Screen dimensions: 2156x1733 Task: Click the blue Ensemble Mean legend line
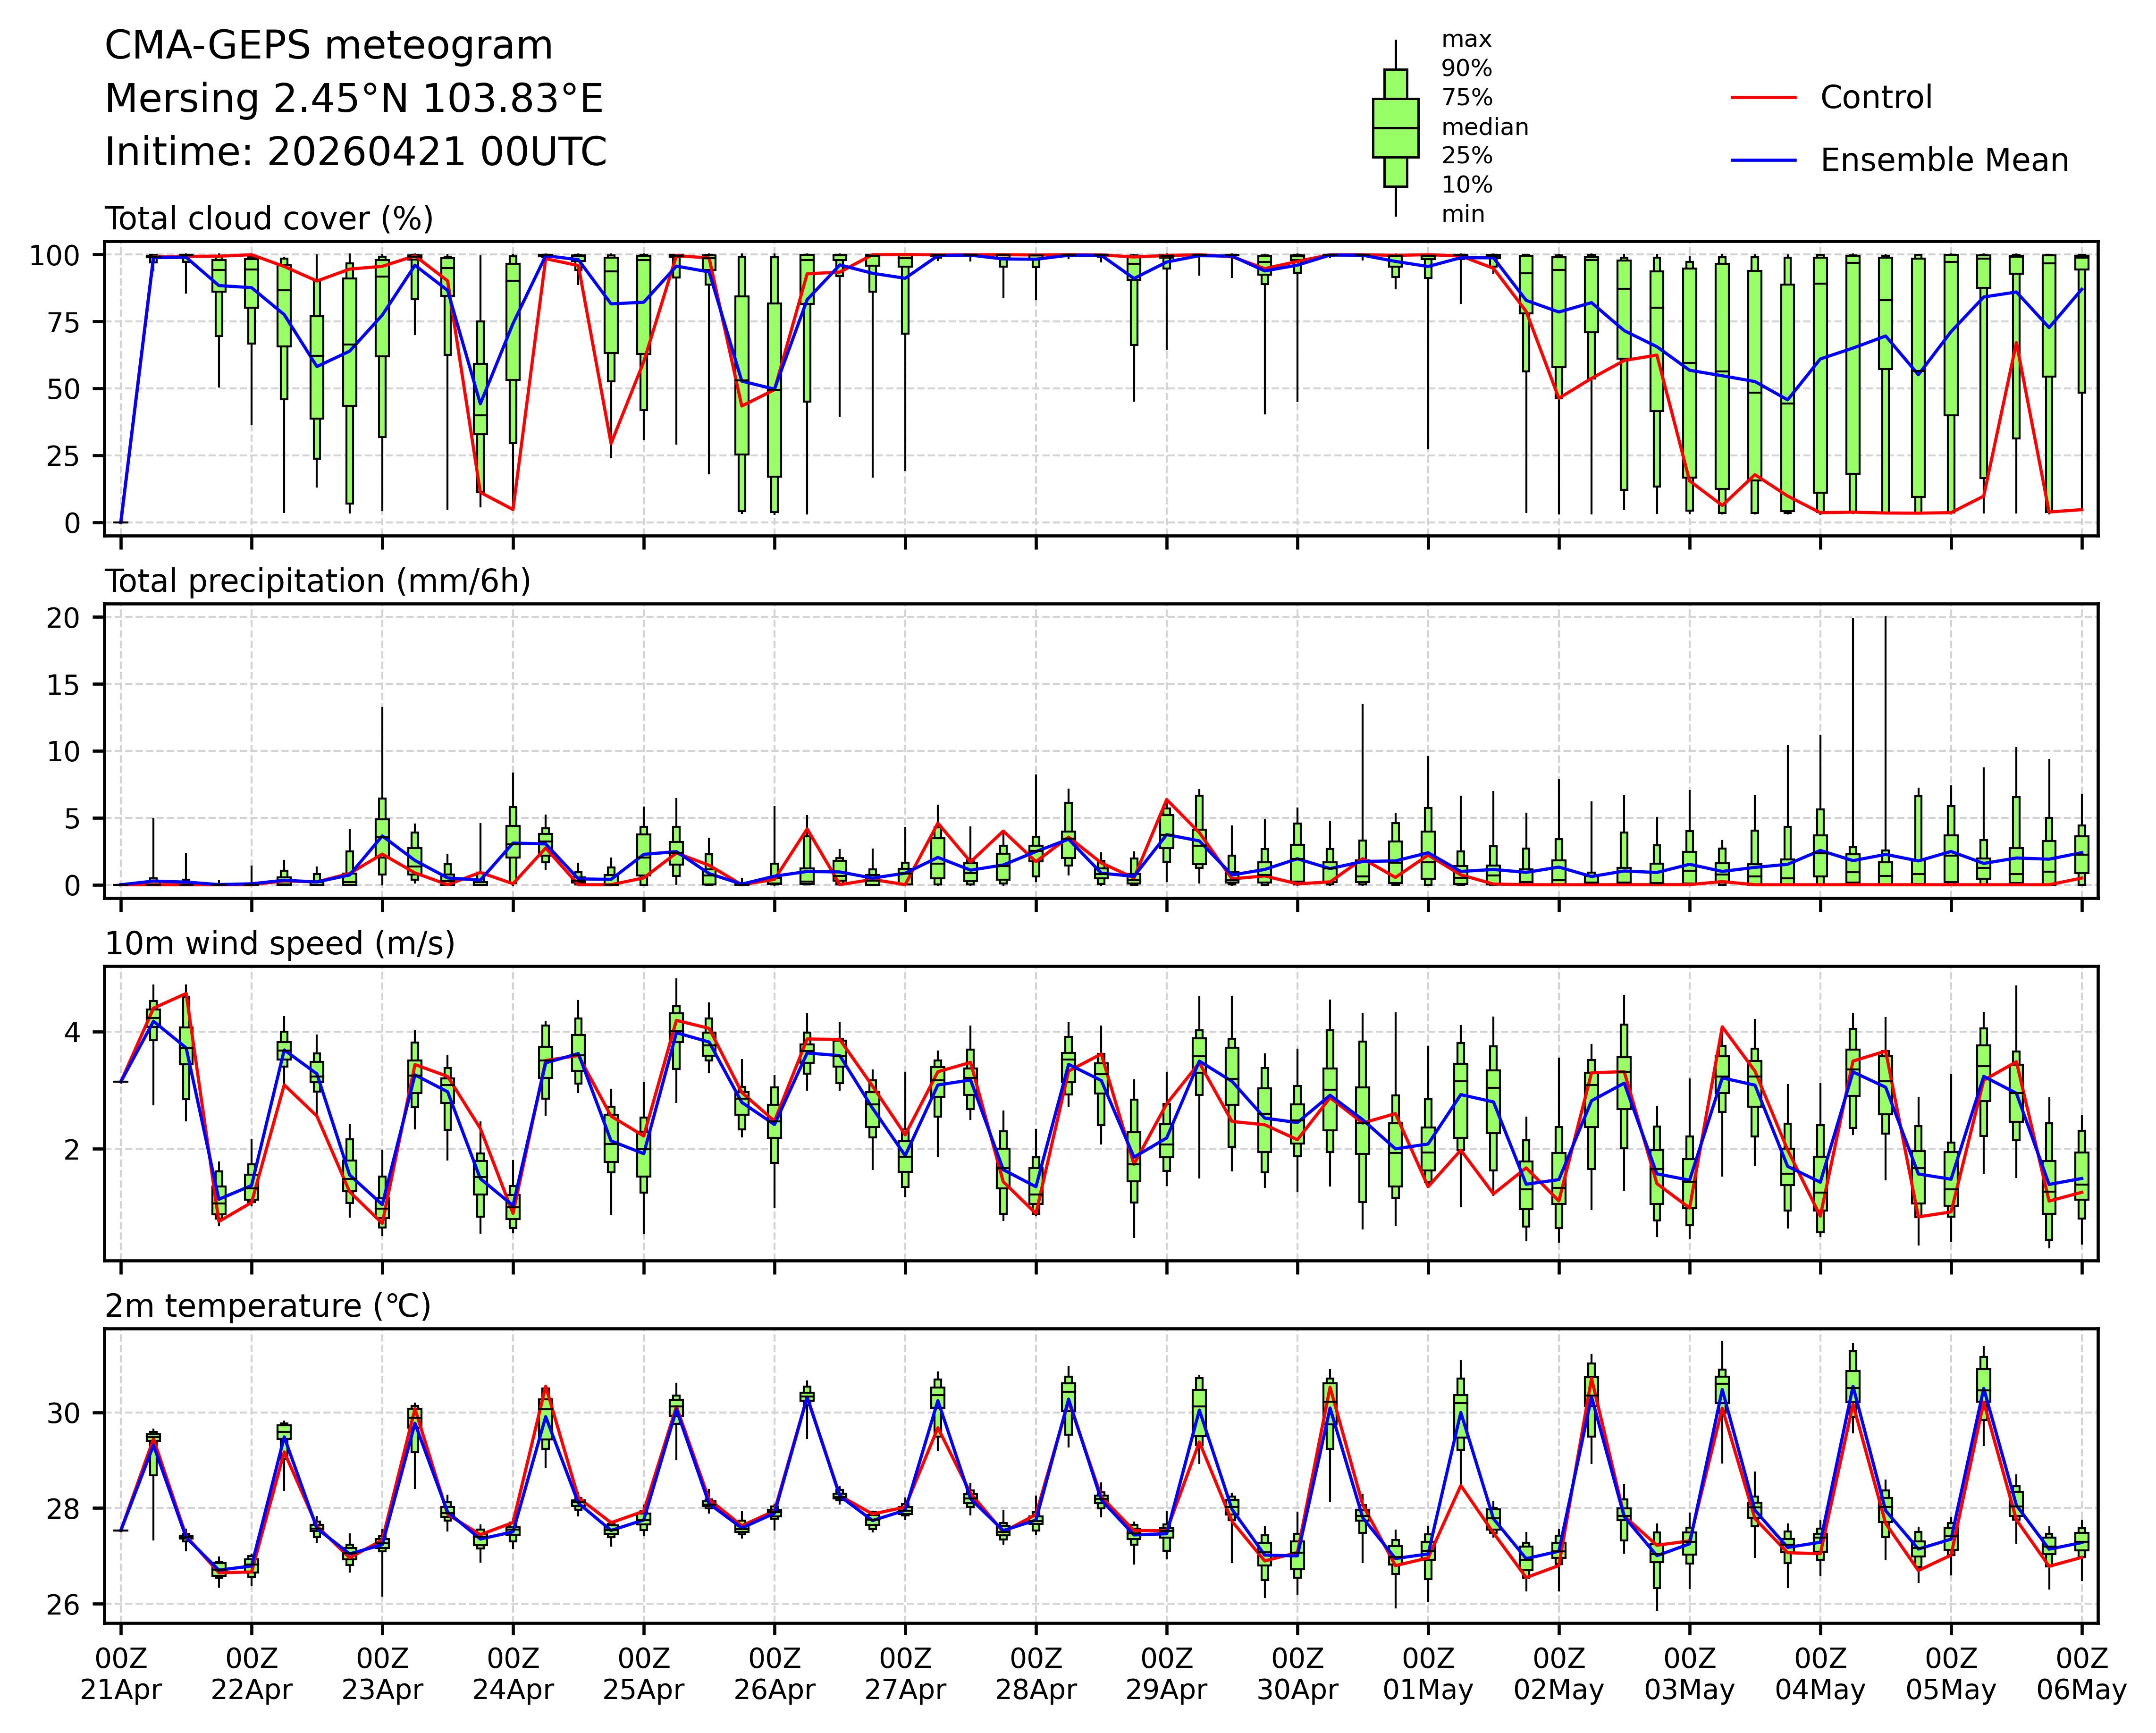coord(1763,161)
